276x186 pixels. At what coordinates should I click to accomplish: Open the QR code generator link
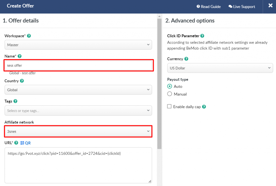(x=26, y=143)
